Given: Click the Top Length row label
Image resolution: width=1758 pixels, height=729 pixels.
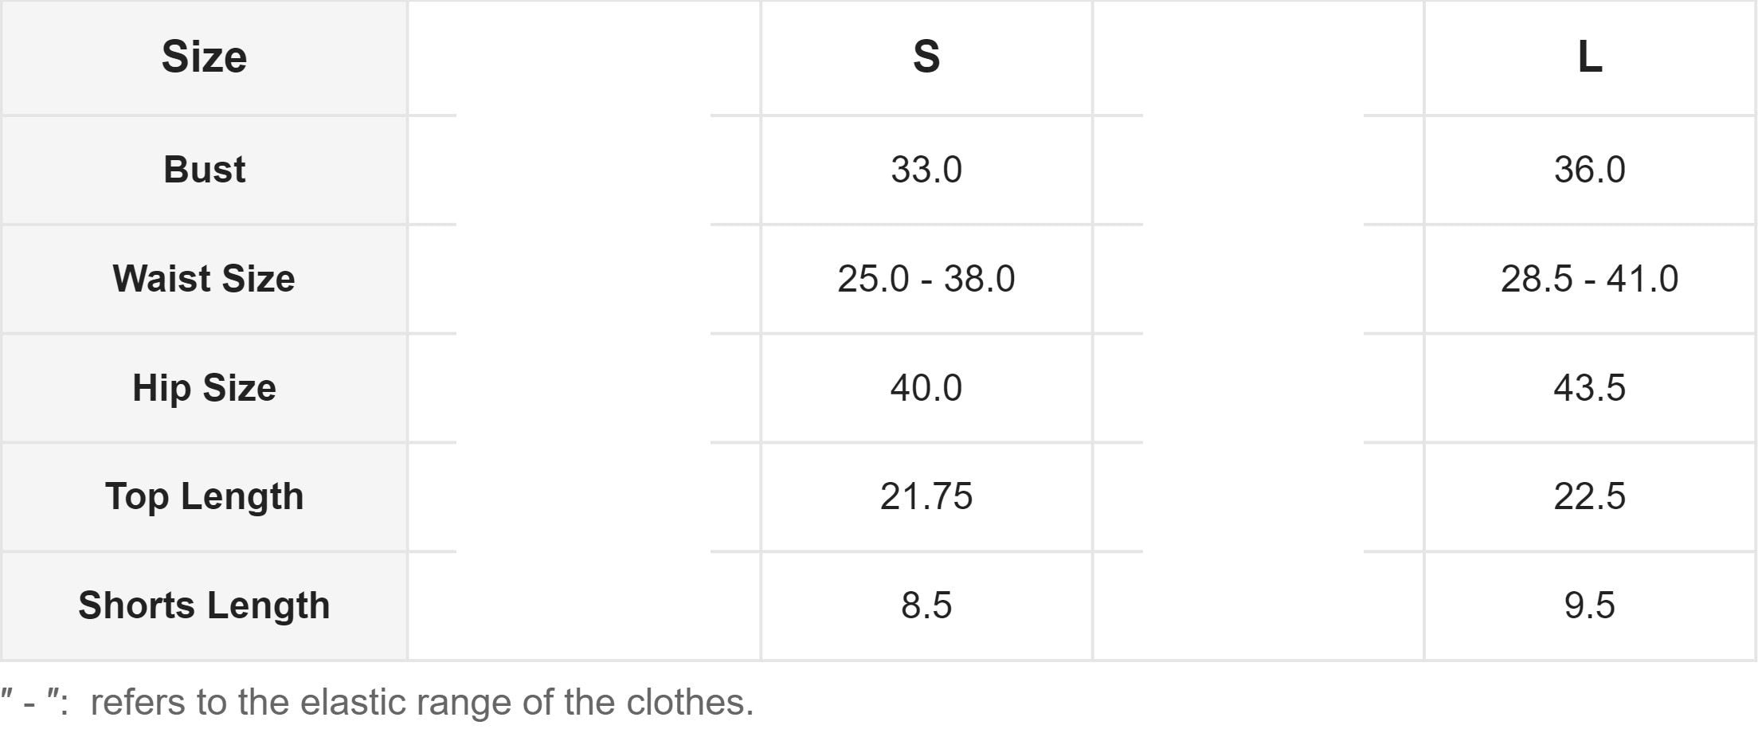Looking at the screenshot, I should [204, 496].
